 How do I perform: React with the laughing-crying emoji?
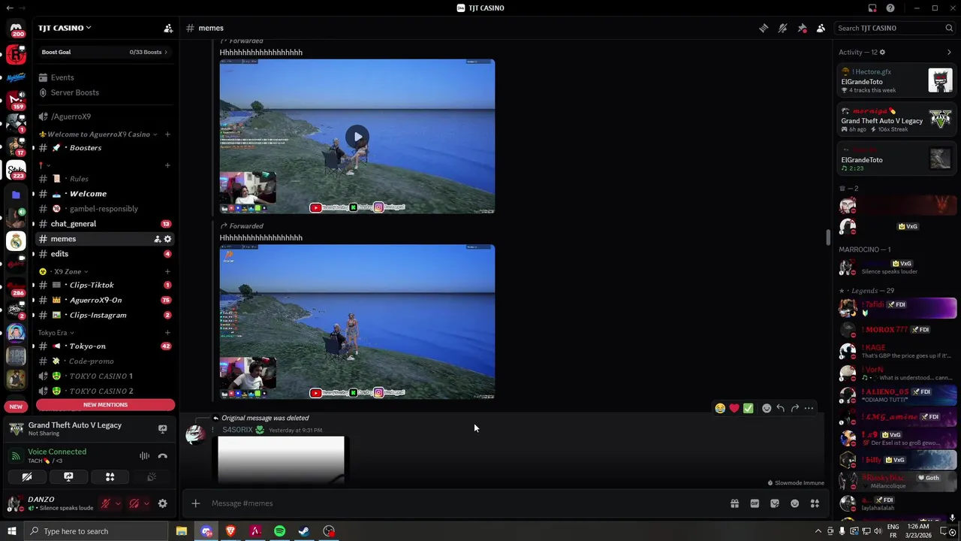pyautogui.click(x=720, y=408)
